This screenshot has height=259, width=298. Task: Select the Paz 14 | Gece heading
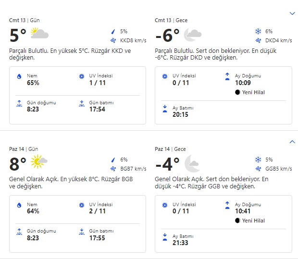(x=171, y=149)
